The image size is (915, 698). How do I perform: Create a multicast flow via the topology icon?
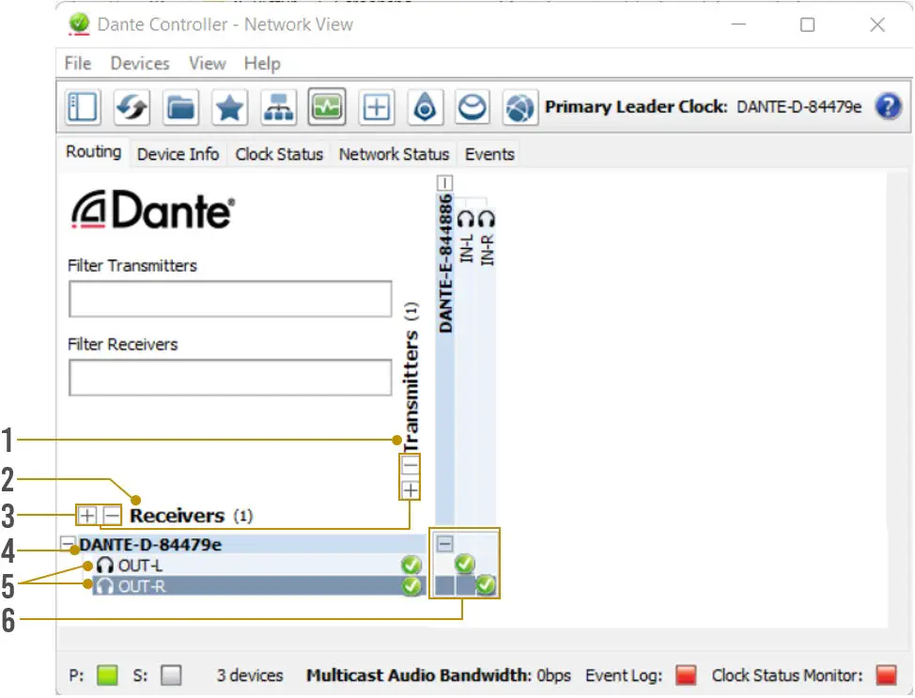coord(278,107)
